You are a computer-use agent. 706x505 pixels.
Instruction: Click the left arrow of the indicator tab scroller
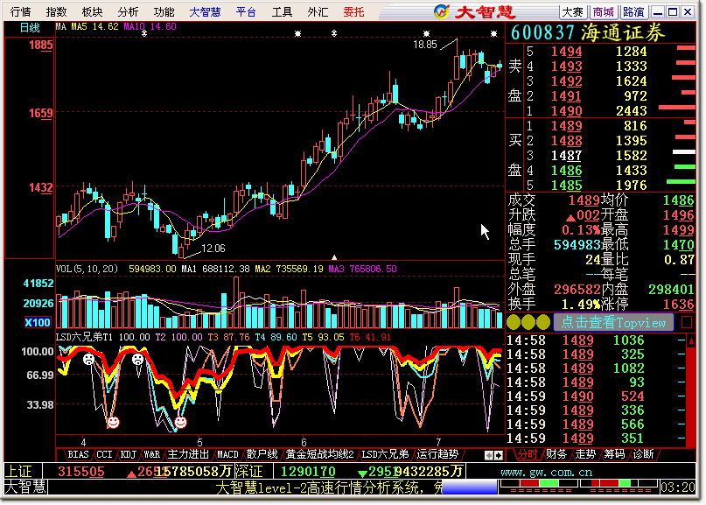coord(488,455)
